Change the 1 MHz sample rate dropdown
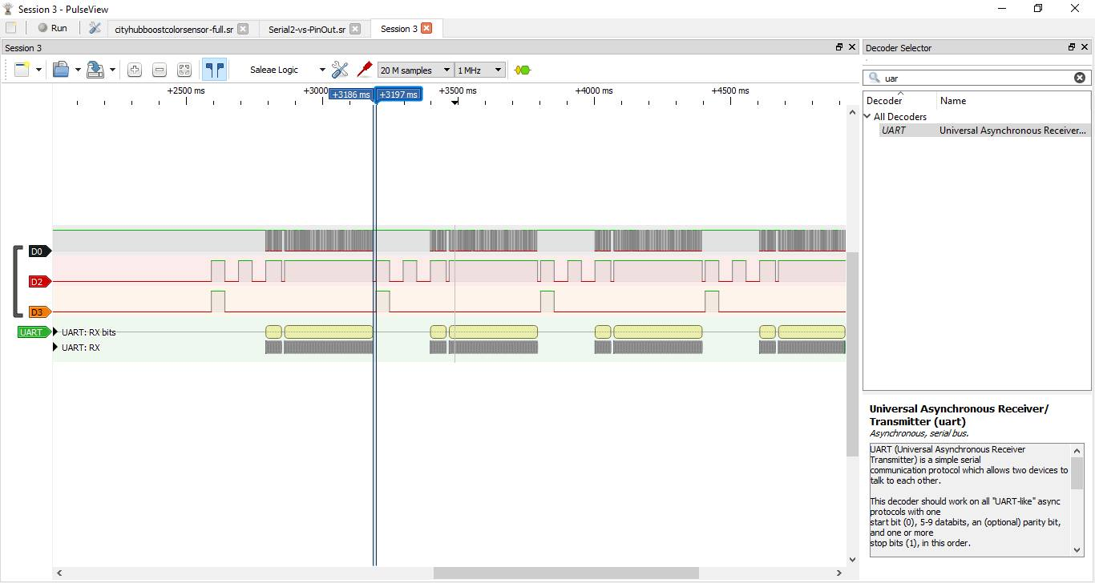Screen dimensions: 1095x583 click(x=497, y=70)
